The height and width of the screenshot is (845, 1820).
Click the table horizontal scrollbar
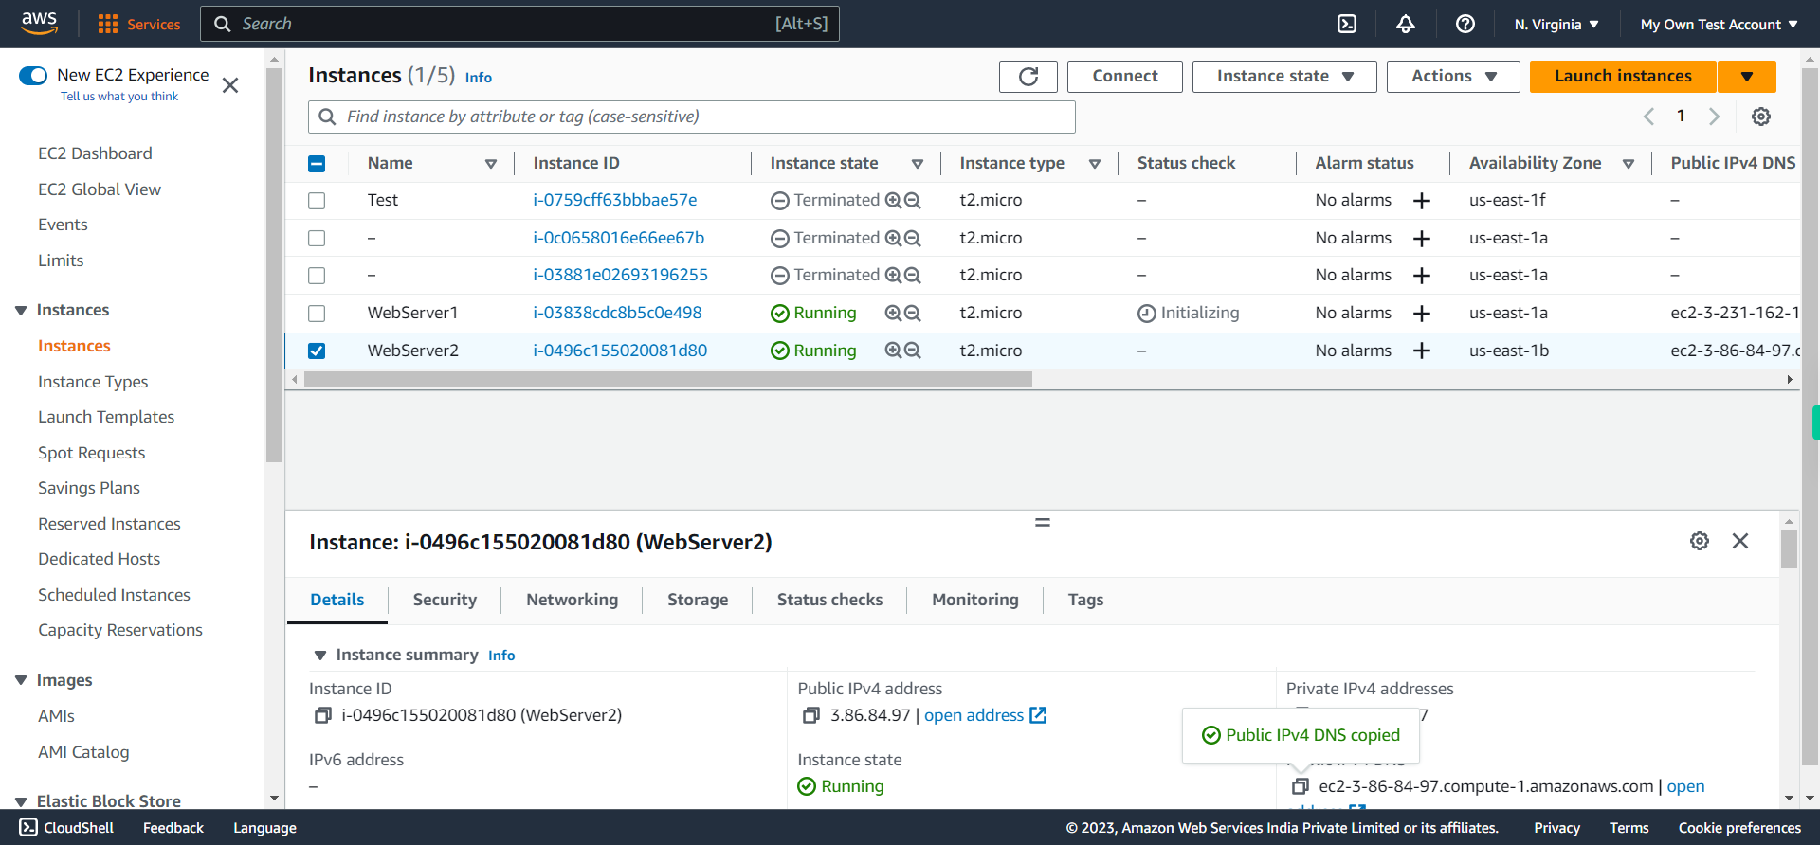[668, 380]
